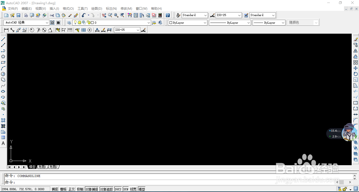Screen dimensions: 359x192
Task: Select the Radius dimension tool
Action: coord(32,30)
